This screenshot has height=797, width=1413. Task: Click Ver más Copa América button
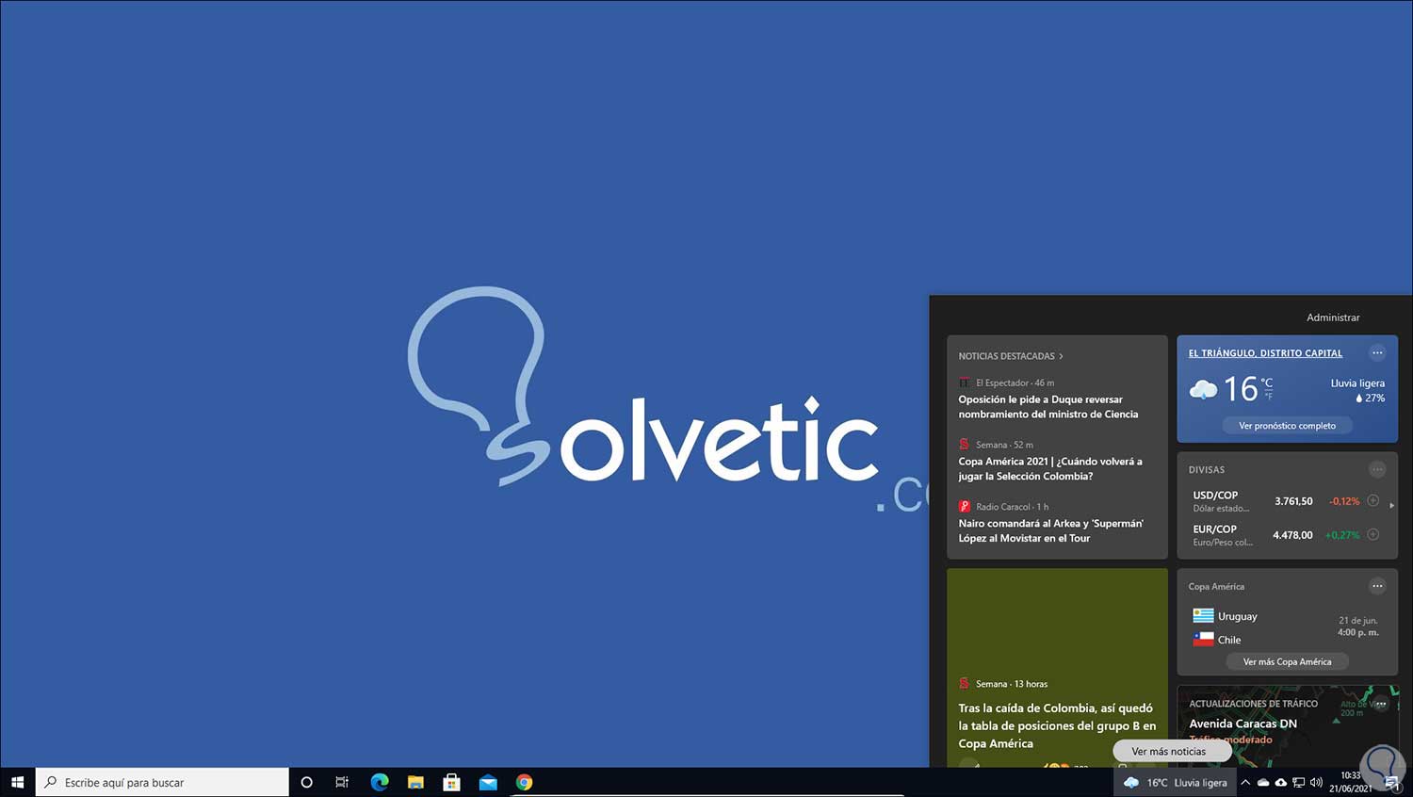click(x=1287, y=661)
